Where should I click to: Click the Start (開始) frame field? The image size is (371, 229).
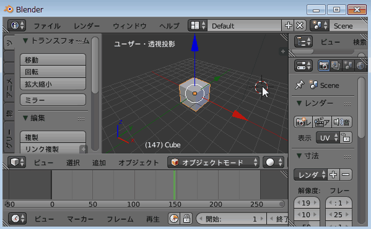click(x=232, y=219)
